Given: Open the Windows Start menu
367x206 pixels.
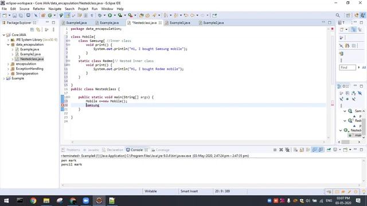Looking at the screenshot, I should click(x=6, y=201).
